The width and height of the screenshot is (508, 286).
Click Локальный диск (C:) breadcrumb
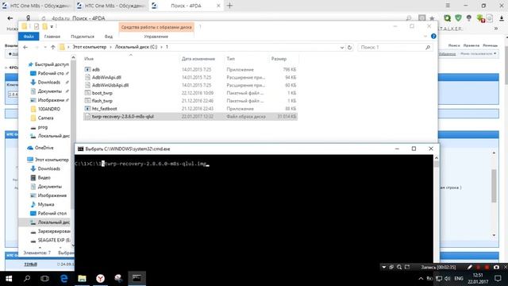pyautogui.click(x=136, y=47)
